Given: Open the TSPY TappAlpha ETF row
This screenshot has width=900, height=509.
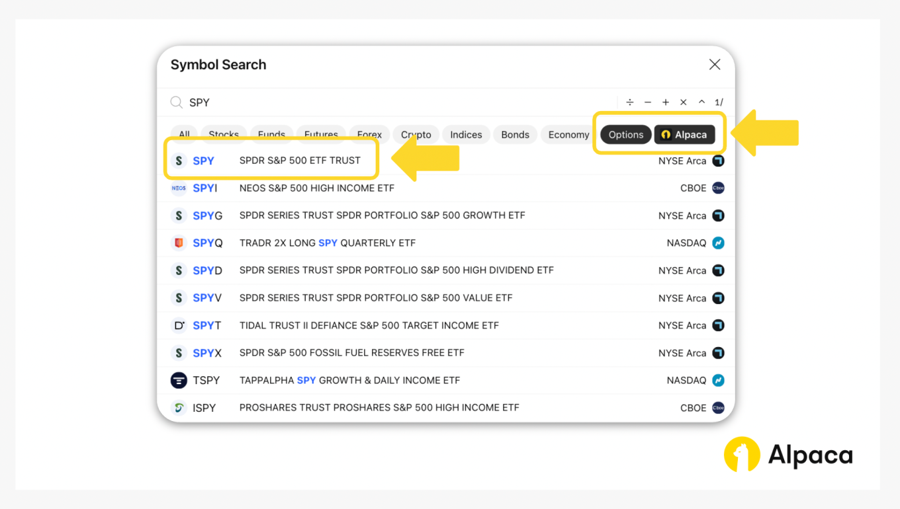Looking at the screenshot, I should click(x=349, y=381).
